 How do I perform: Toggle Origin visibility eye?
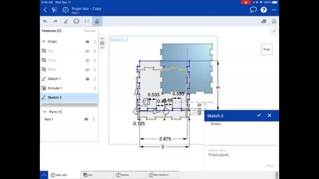coord(87,42)
